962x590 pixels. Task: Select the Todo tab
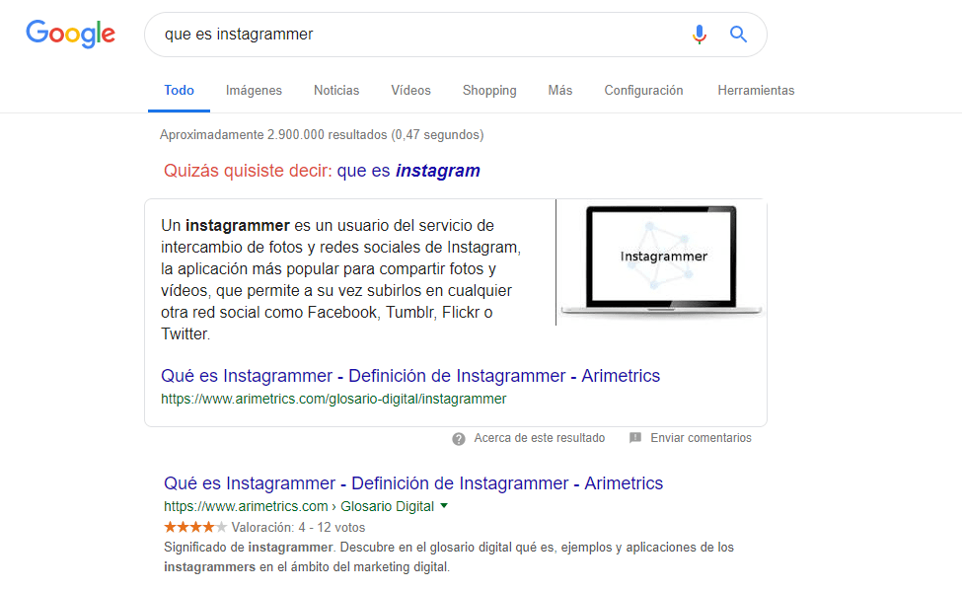click(x=180, y=90)
